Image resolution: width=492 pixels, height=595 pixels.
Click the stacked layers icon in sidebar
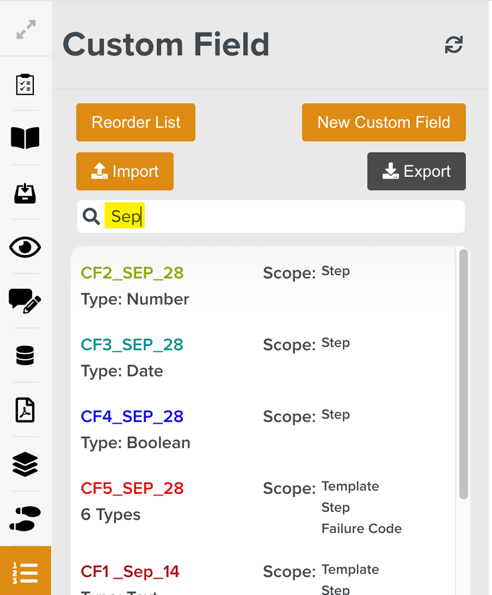[25, 464]
